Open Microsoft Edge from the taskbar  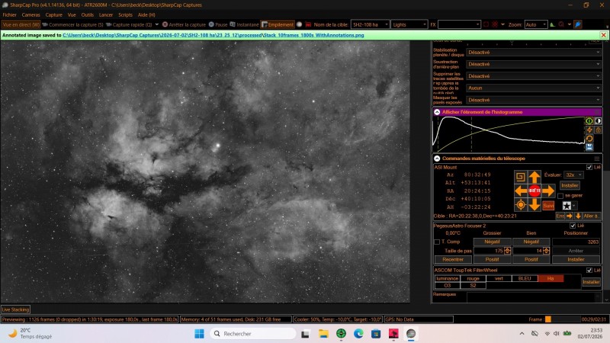click(x=358, y=334)
